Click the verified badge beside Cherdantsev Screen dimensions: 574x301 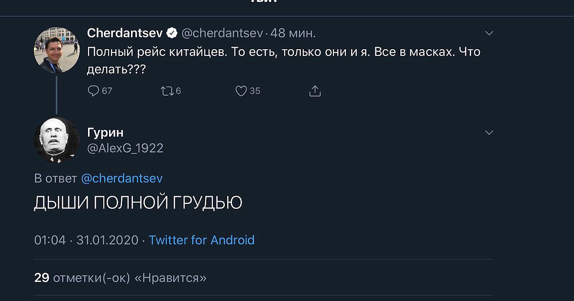172,33
